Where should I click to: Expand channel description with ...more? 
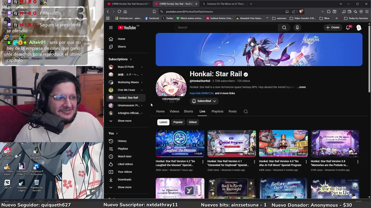(x=301, y=87)
